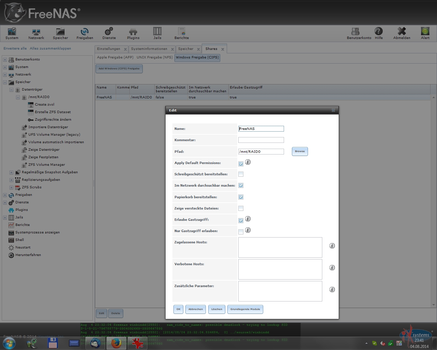Open the Berichte toolbar icon

coord(182,33)
